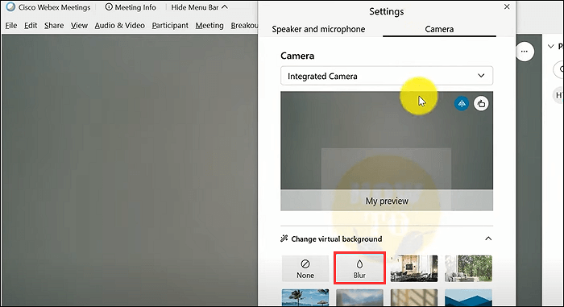
Task: Switch to Speaker and microphone tab
Action: point(318,29)
